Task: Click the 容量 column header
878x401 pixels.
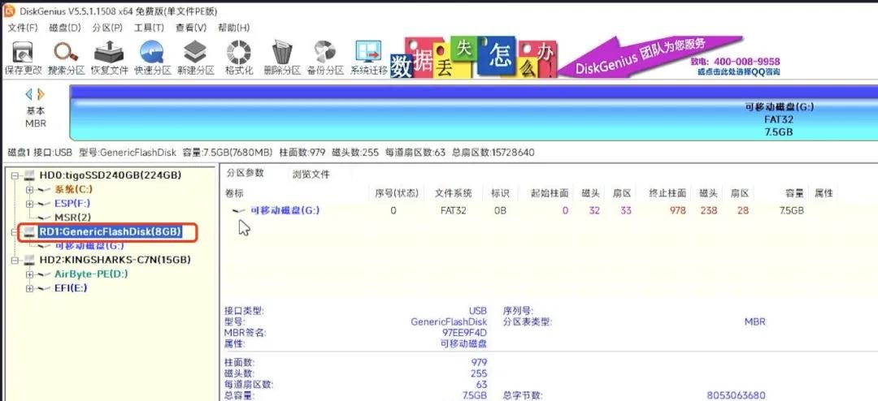Action: pos(794,193)
